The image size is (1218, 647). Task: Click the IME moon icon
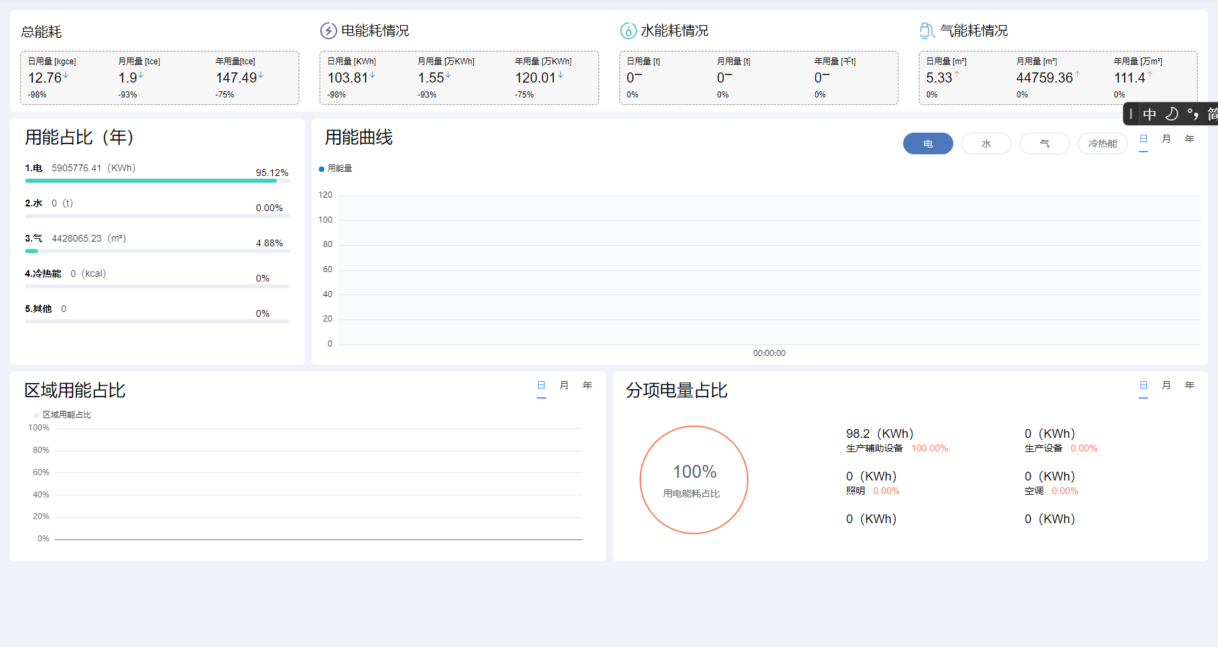(1172, 114)
